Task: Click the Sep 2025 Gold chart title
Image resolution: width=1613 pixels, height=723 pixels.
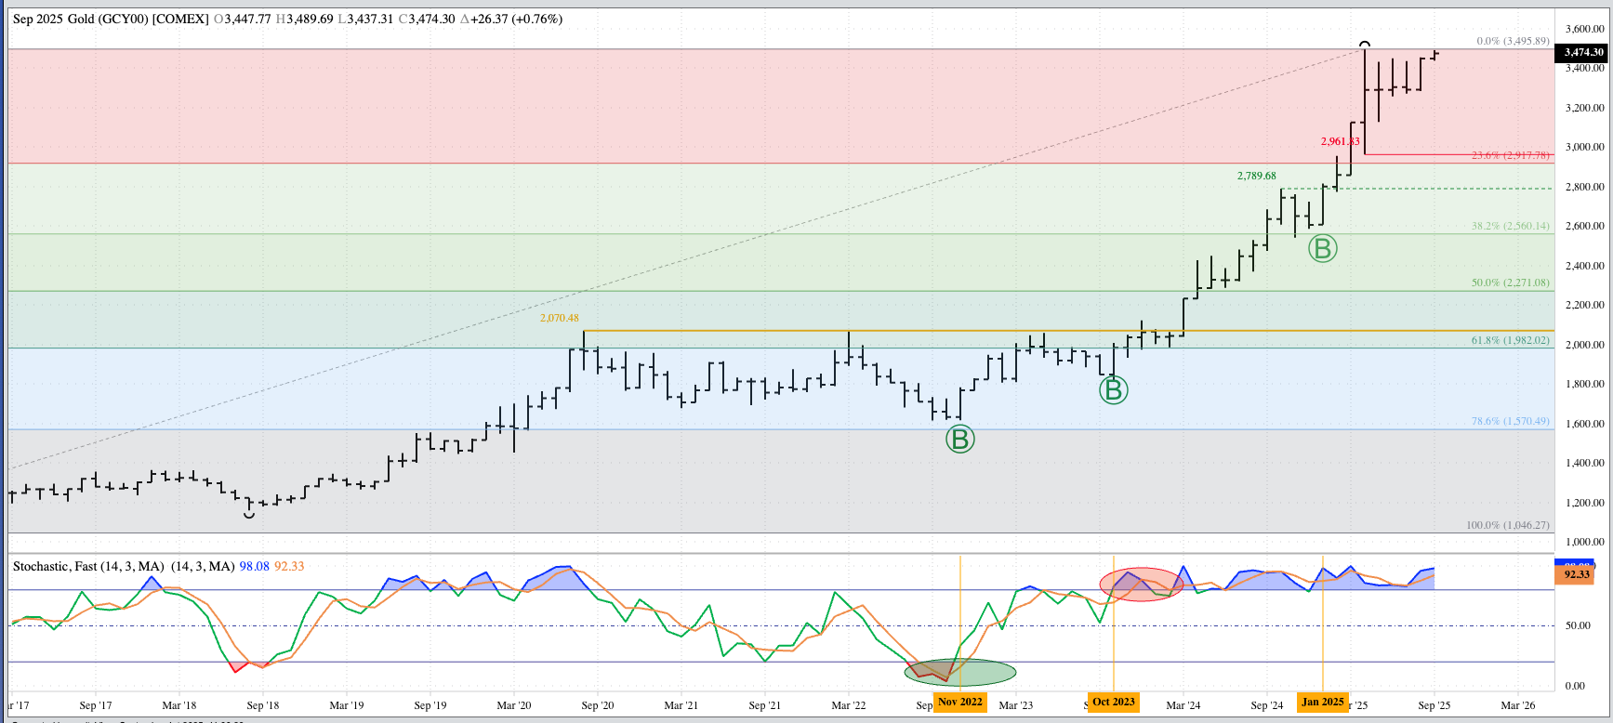Action: coord(111,19)
